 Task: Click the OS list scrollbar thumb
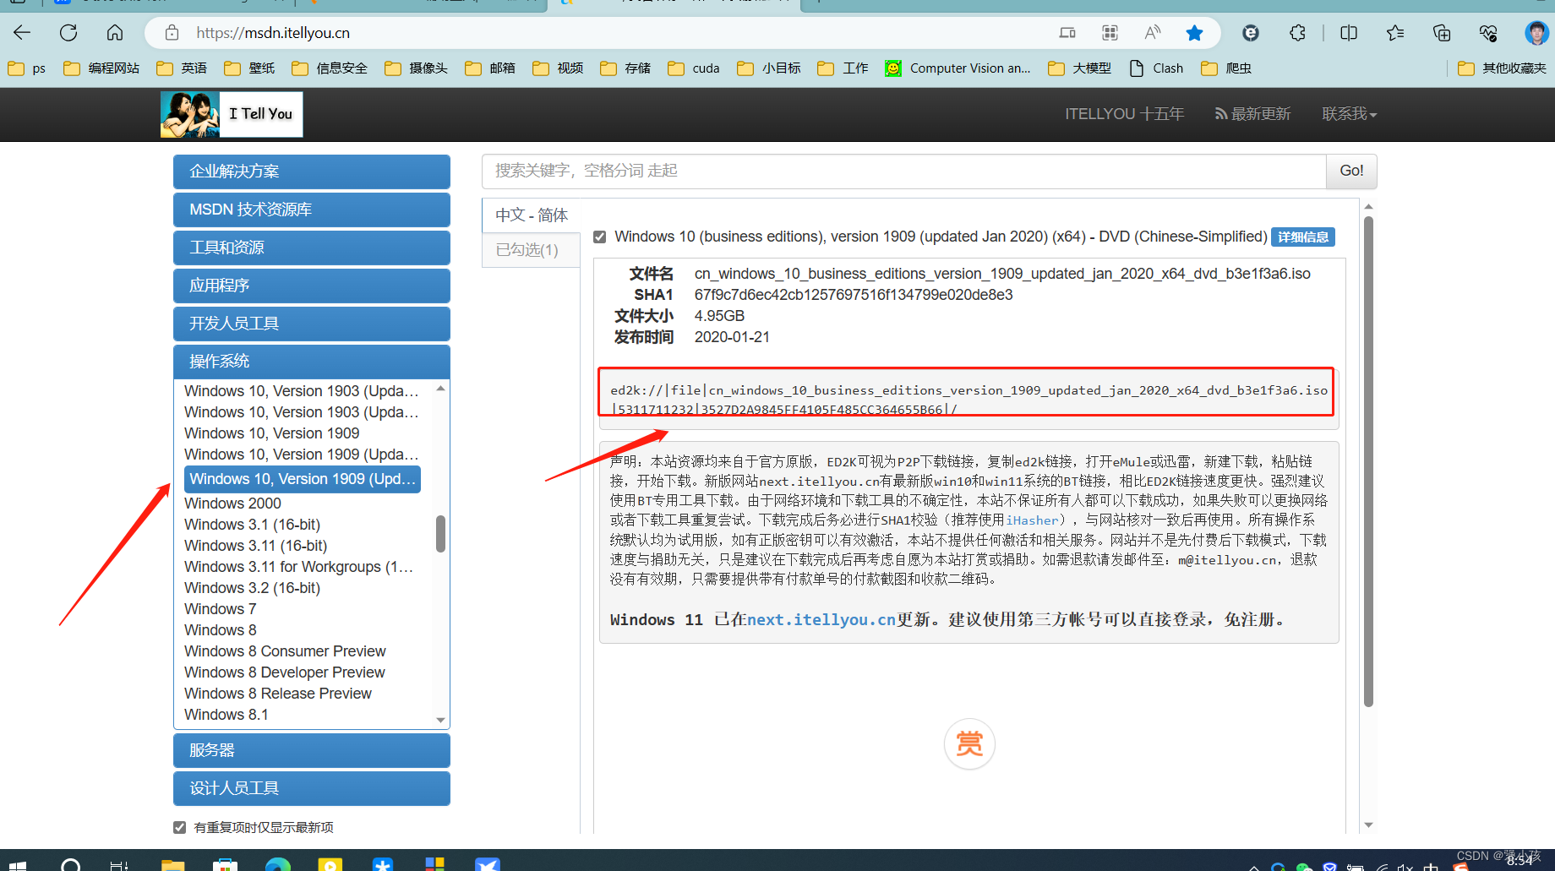tap(440, 533)
